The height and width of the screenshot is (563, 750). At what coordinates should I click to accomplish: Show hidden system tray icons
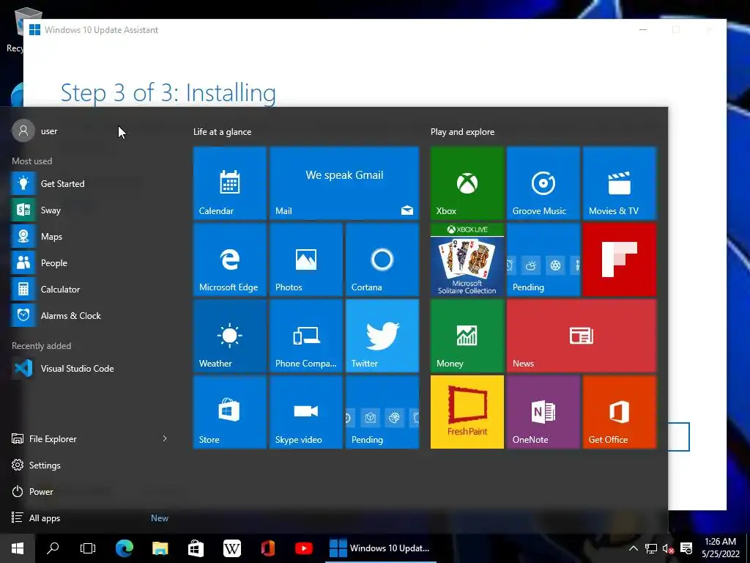(634, 548)
